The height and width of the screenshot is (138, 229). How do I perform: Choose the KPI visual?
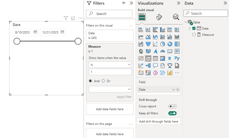pos(141,58)
